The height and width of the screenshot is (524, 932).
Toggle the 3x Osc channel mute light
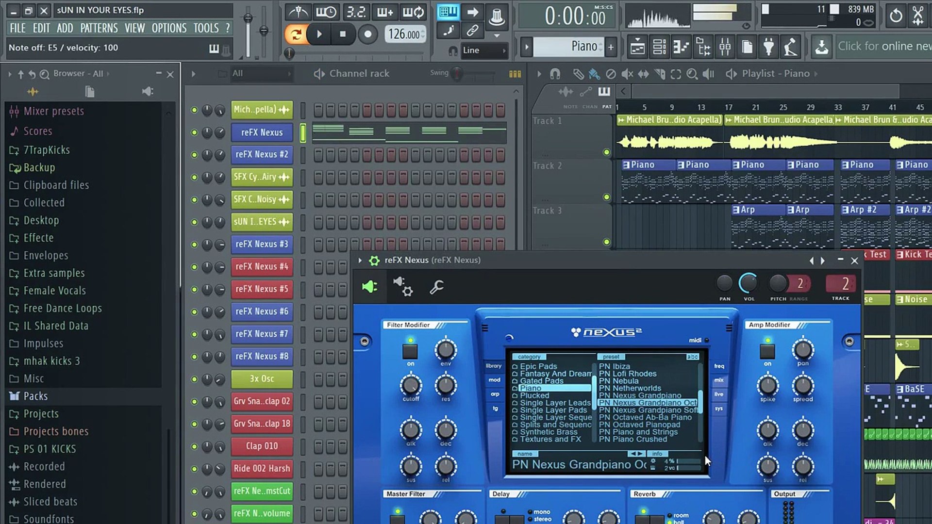pyautogui.click(x=194, y=379)
